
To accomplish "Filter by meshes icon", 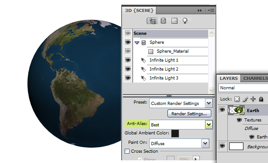I will pos(163,21).
